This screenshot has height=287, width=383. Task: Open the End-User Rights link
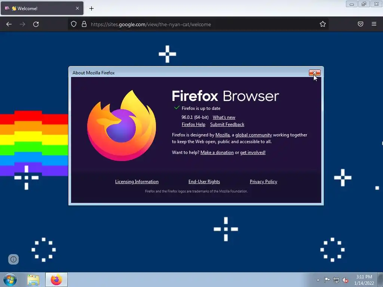coord(204,182)
